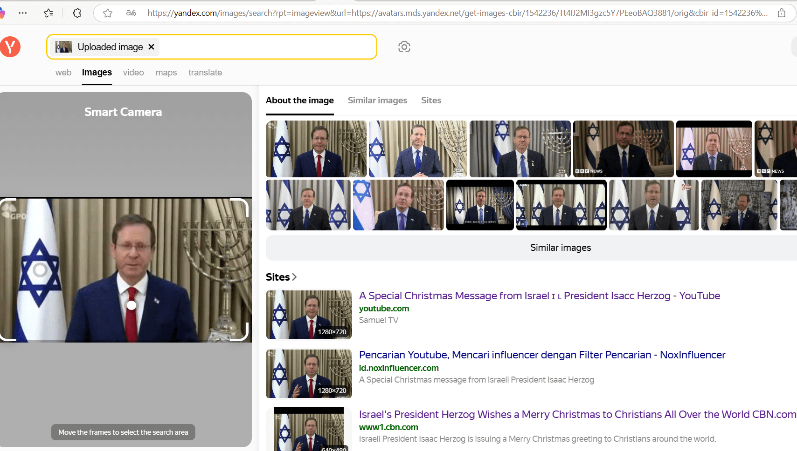Click the top-left corner handle of the crop frame
This screenshot has width=797, height=451.
tap(7, 207)
